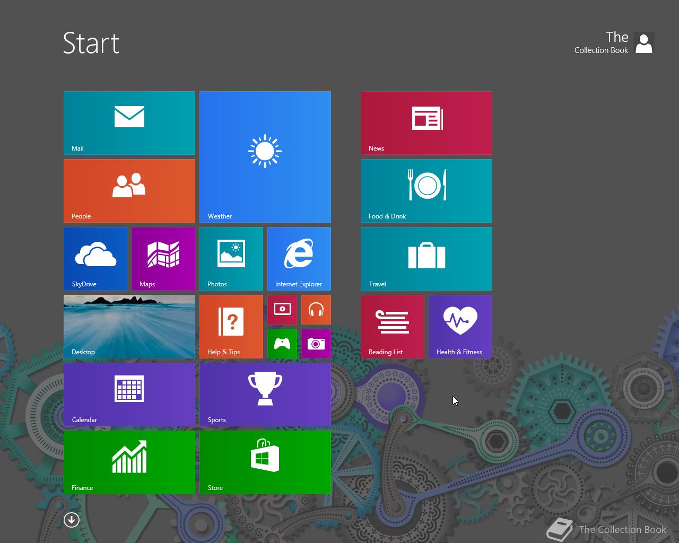Open the Weather tile

coord(265,157)
